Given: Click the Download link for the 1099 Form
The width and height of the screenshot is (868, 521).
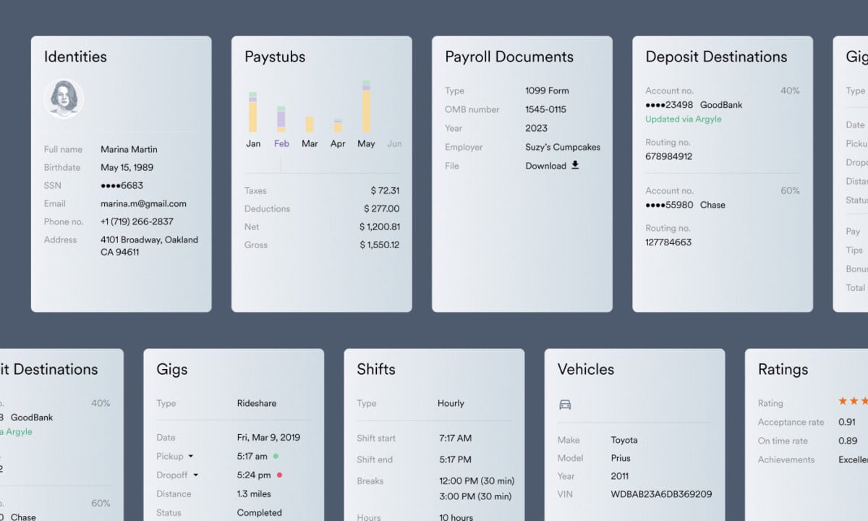Looking at the screenshot, I should coord(547,165).
